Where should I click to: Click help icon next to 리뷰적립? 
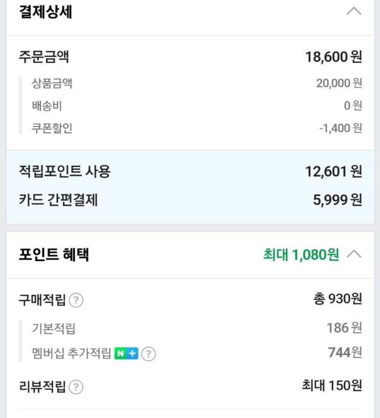coord(76,387)
